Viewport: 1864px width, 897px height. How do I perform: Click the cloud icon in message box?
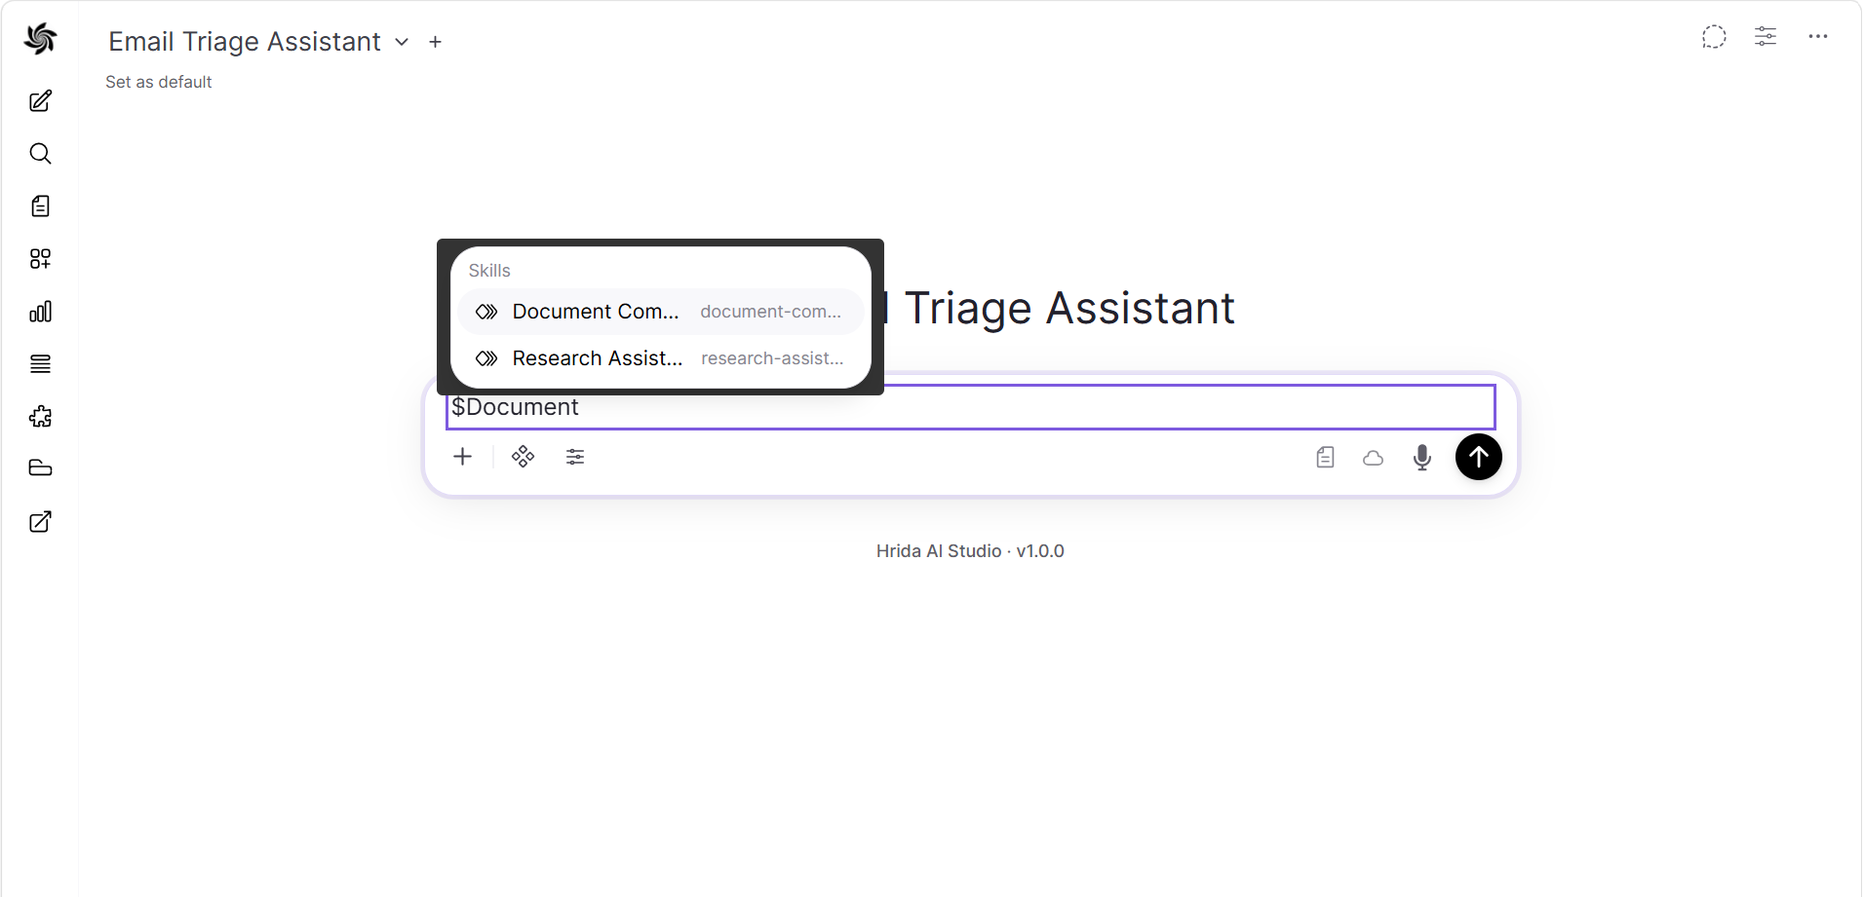(1373, 458)
